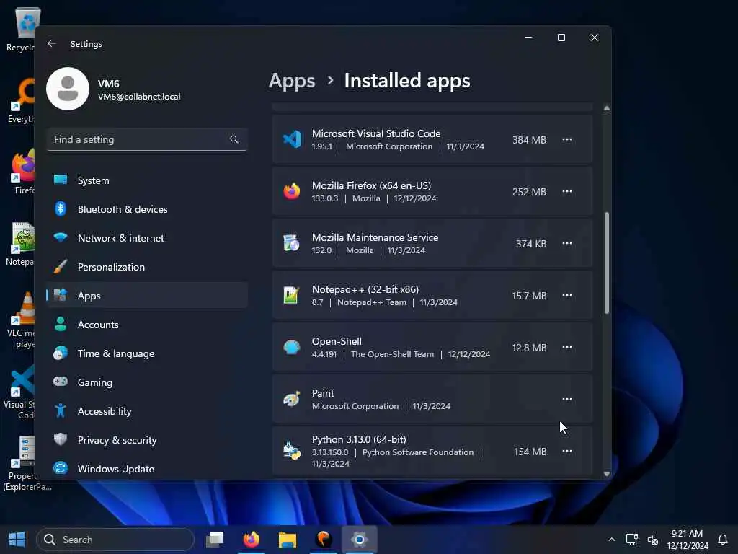Open Accounts settings category

click(147, 324)
